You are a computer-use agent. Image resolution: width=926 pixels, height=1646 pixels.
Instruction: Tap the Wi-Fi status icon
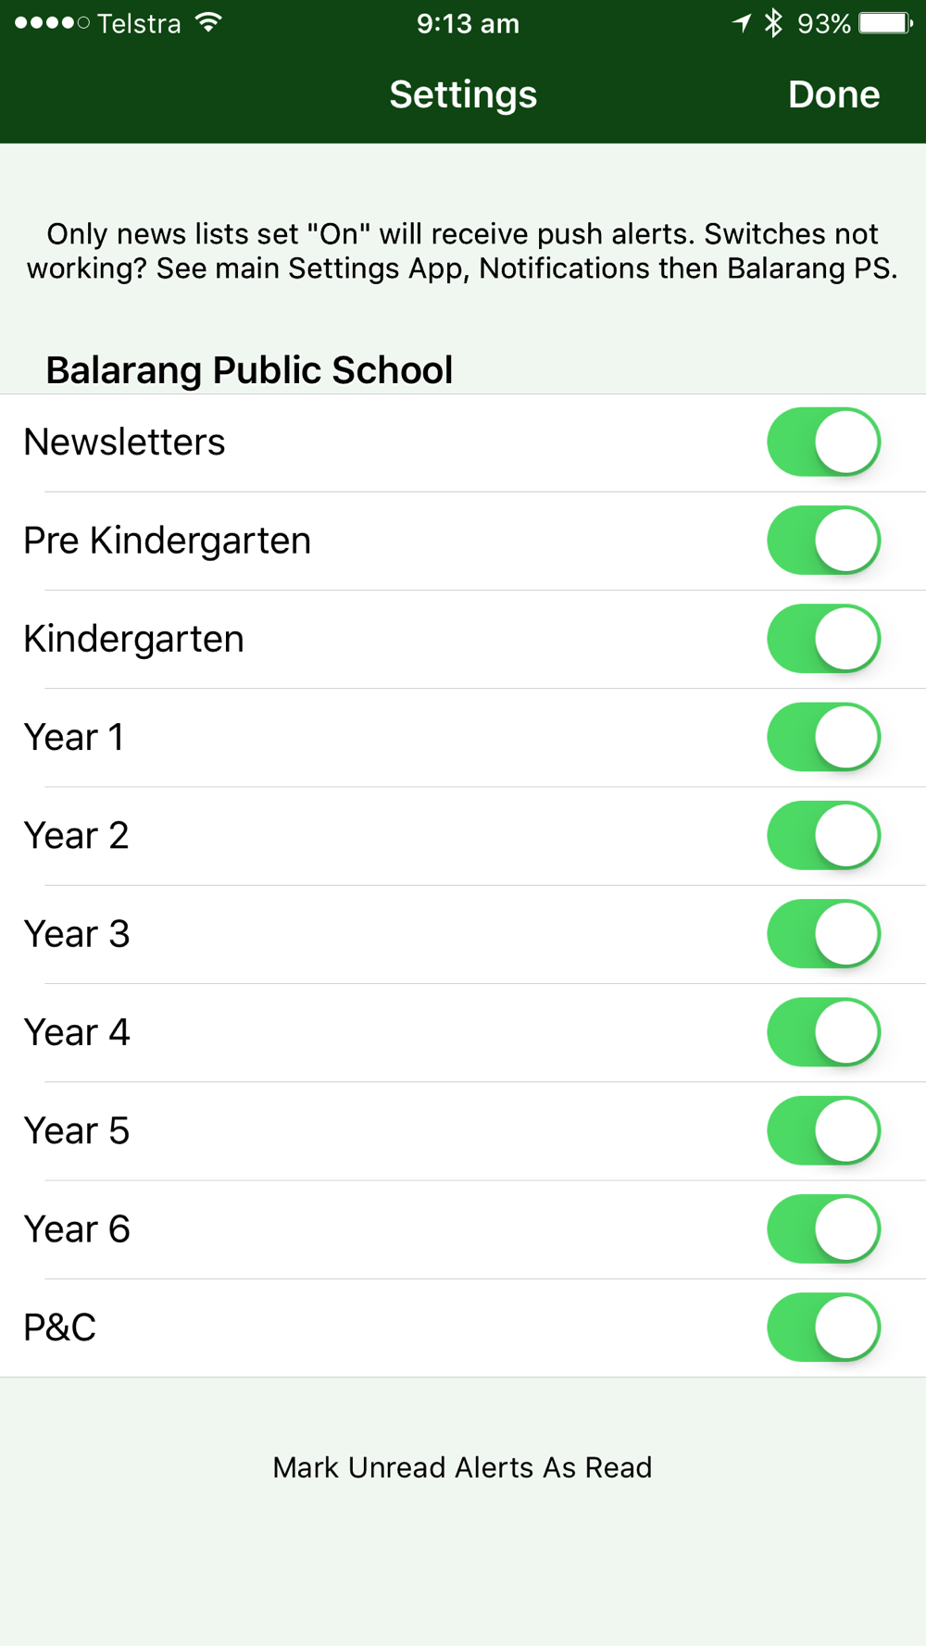coord(210,22)
